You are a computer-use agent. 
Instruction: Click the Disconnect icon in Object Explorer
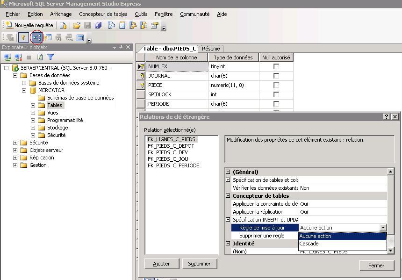click(19, 57)
